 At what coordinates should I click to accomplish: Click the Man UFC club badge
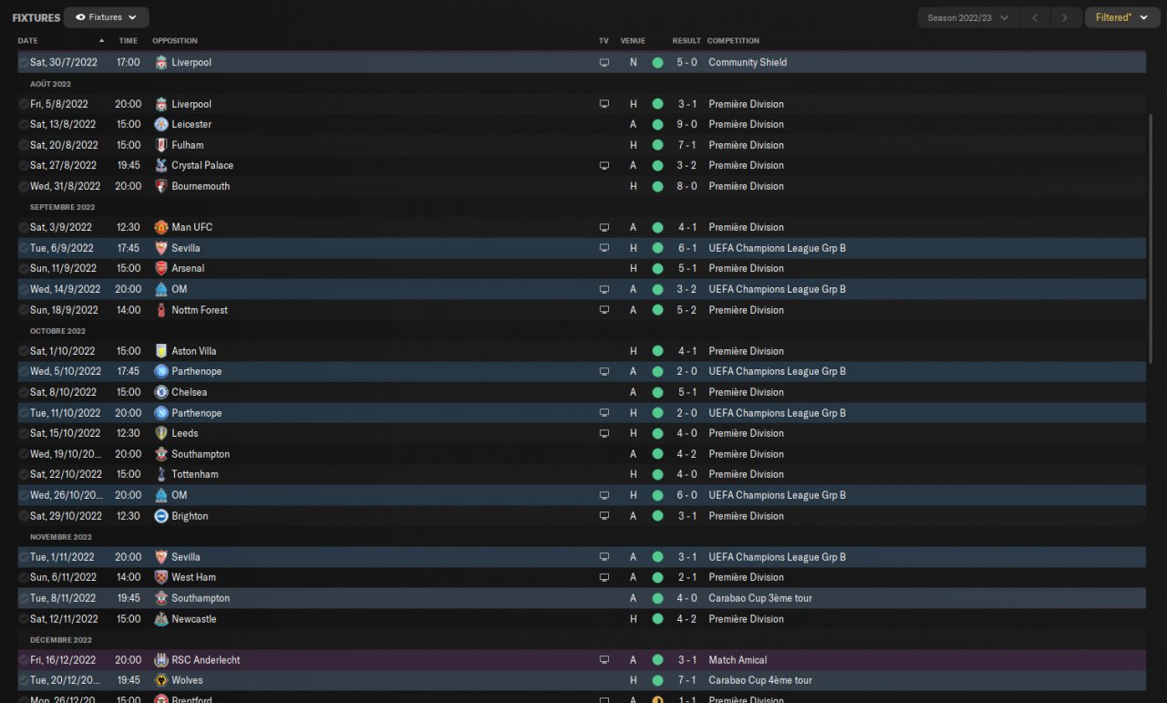(x=160, y=227)
